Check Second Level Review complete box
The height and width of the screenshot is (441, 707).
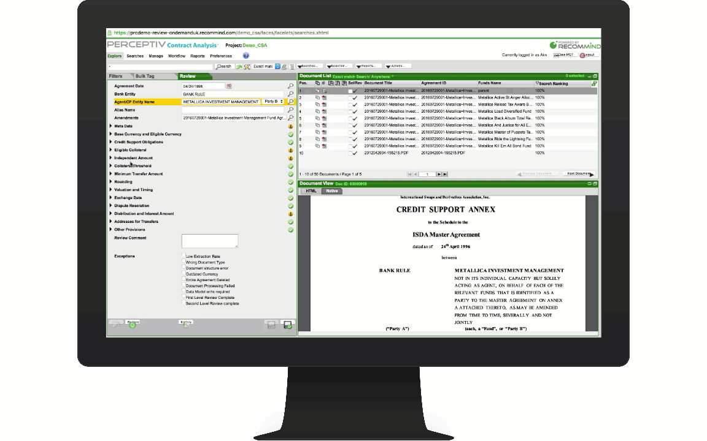click(x=184, y=302)
